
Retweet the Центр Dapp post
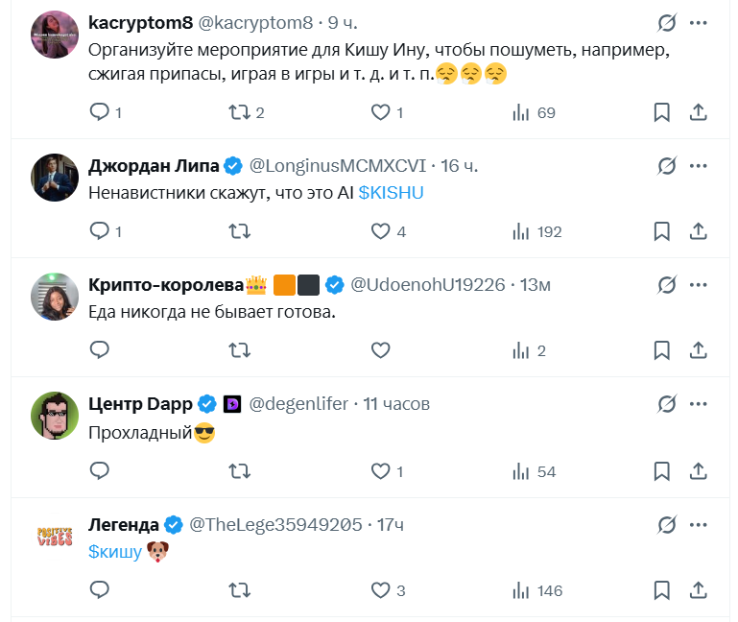[x=239, y=471]
